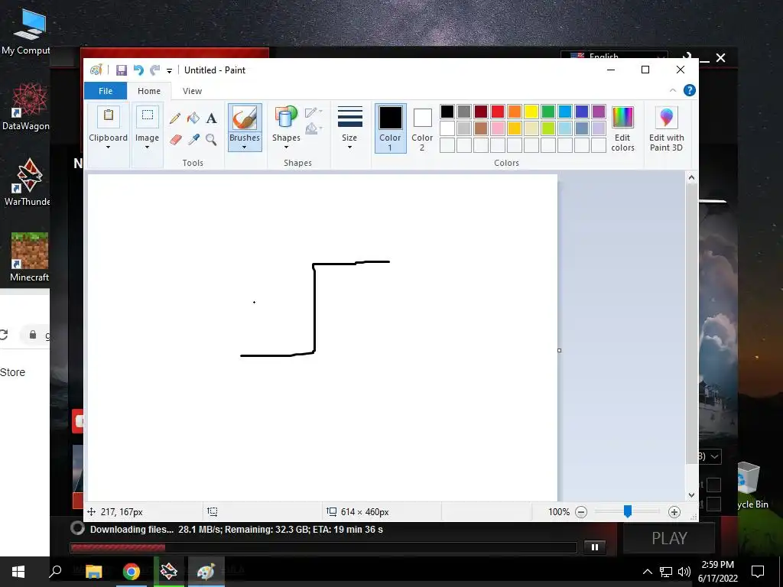Click the zoom out minus button
Image resolution: width=783 pixels, height=587 pixels.
[581, 511]
